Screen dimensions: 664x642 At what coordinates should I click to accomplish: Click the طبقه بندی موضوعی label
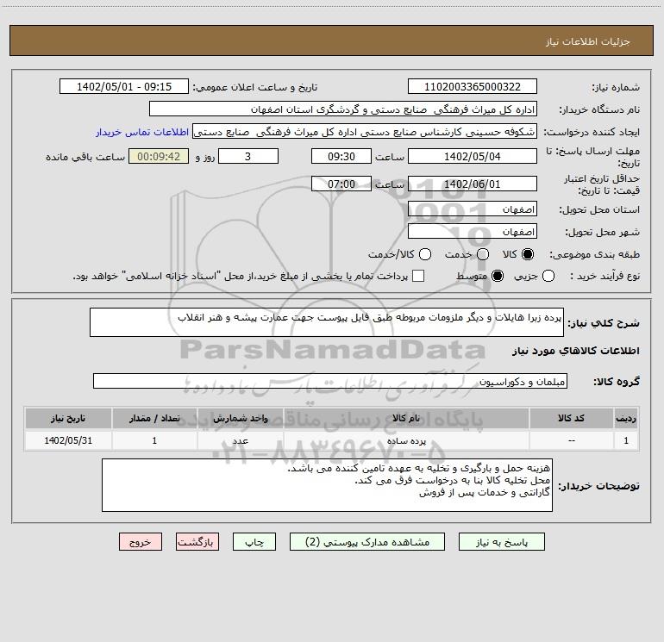pos(594,254)
